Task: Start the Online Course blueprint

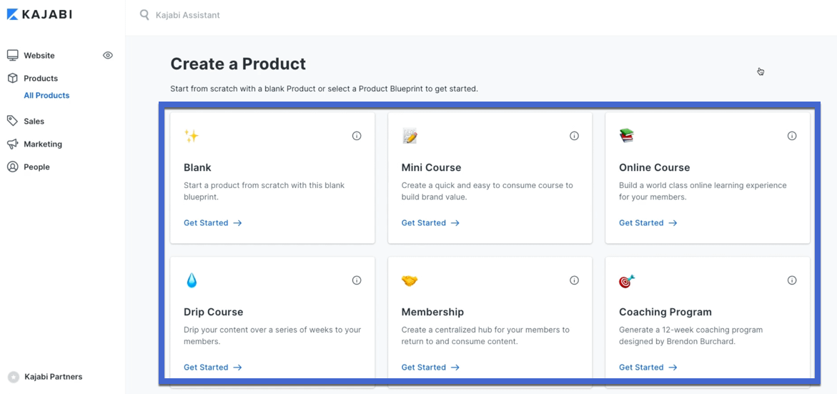Action: pyautogui.click(x=648, y=222)
